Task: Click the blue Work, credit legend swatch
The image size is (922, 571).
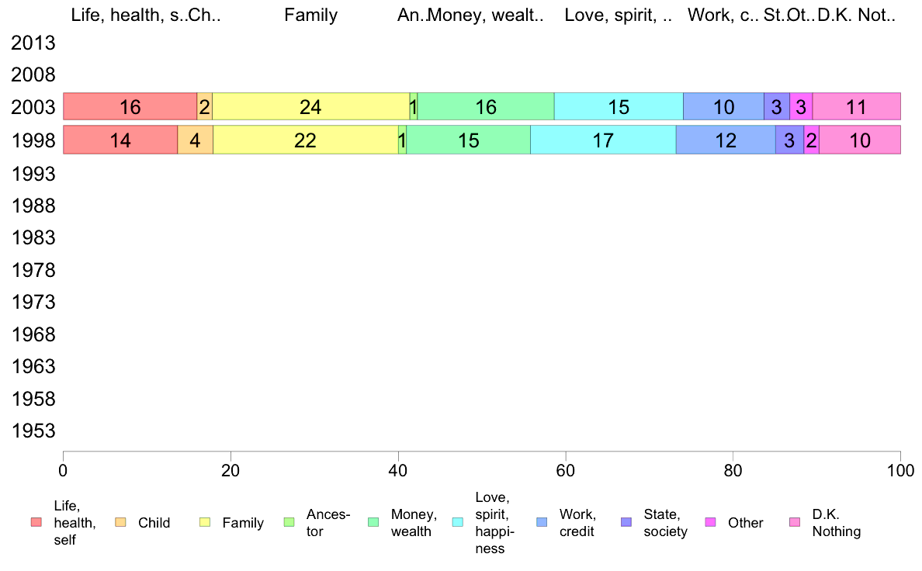Action: click(542, 523)
